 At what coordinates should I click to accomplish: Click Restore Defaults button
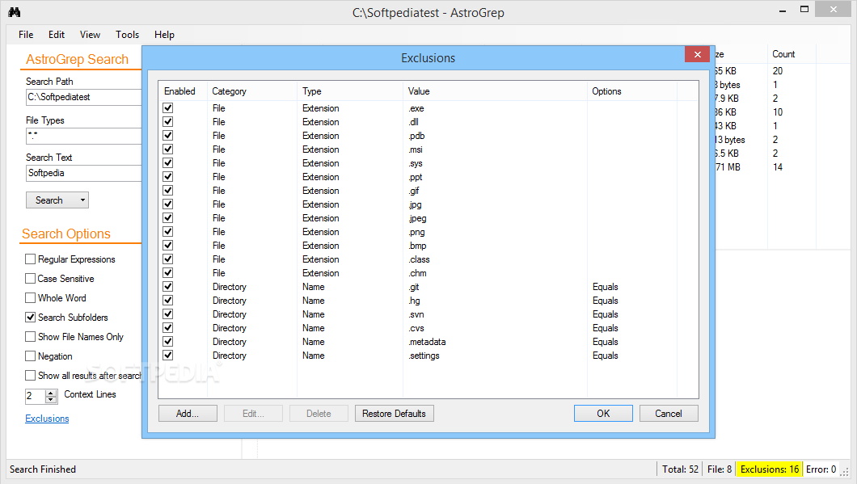pyautogui.click(x=394, y=414)
